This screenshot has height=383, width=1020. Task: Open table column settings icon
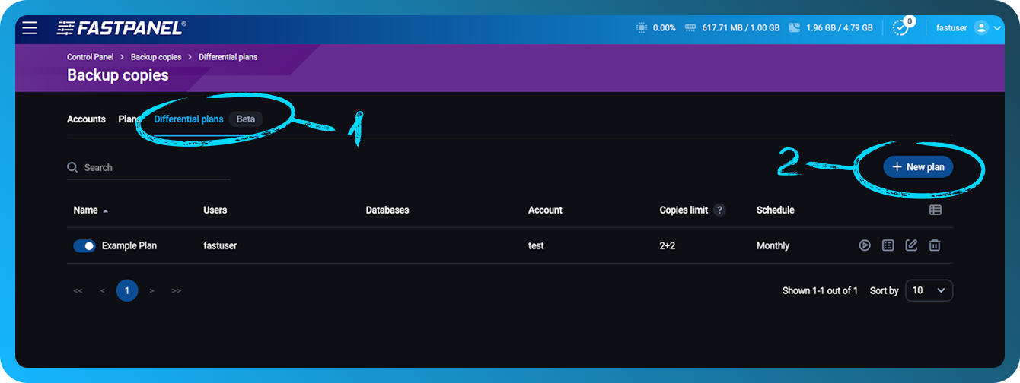point(936,210)
